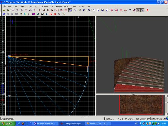Click the EN language indicator in the tray
Image resolution: width=168 pixels, height=126 pixels.
coord(136,124)
